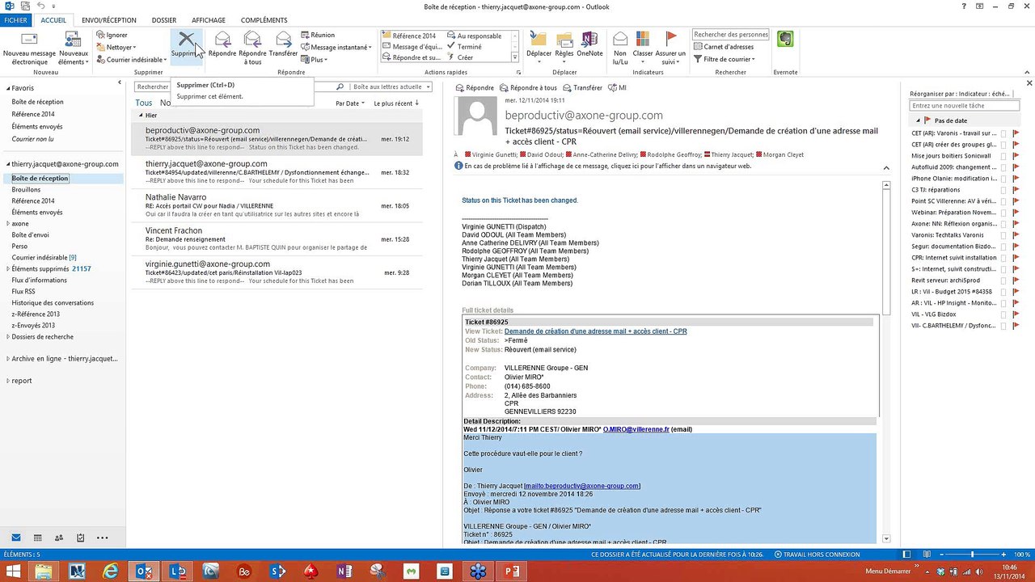This screenshot has width=1035, height=582.
Task: Click Internet Explorer taskbar icon
Action: tap(112, 571)
